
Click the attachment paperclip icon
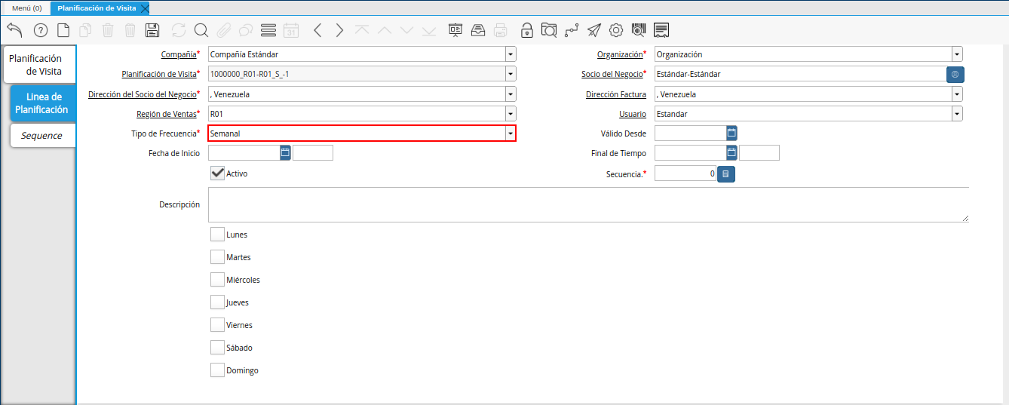[x=223, y=30]
